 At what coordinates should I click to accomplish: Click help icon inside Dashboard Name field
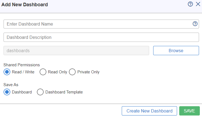click(x=195, y=24)
